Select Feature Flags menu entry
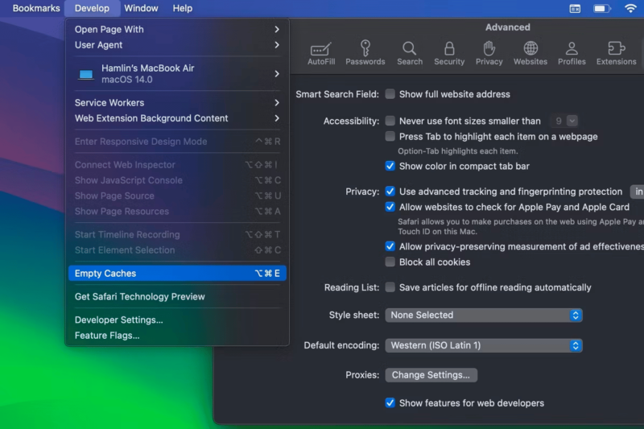This screenshot has width=644, height=429. 107,336
